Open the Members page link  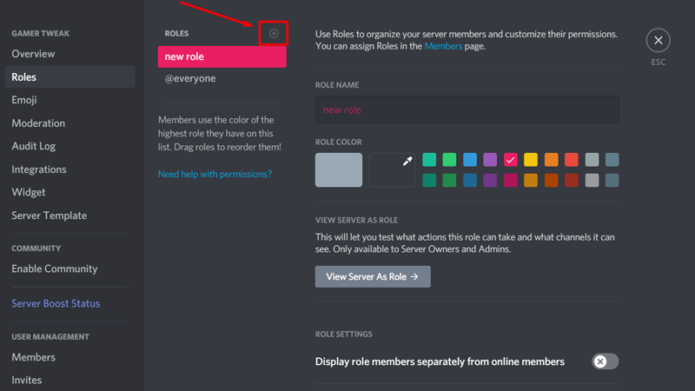pos(443,46)
